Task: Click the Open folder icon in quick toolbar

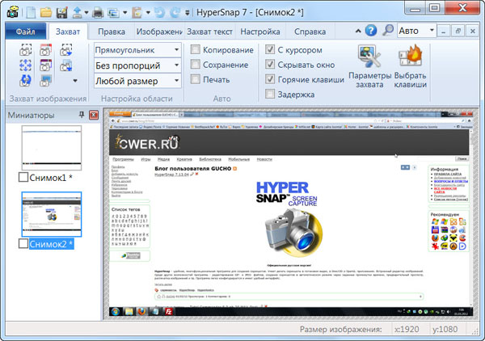Action: (x=44, y=11)
